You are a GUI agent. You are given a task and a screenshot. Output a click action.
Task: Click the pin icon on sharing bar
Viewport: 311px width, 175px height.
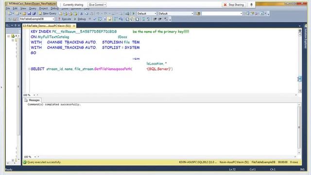coord(251,4)
